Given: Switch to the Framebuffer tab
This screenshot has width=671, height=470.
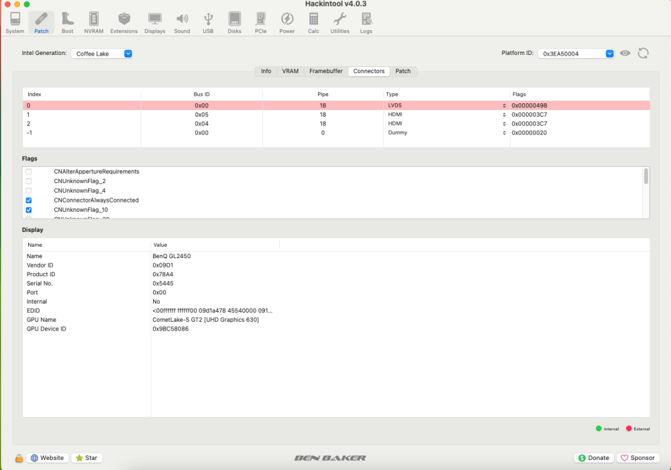Looking at the screenshot, I should [326, 72].
